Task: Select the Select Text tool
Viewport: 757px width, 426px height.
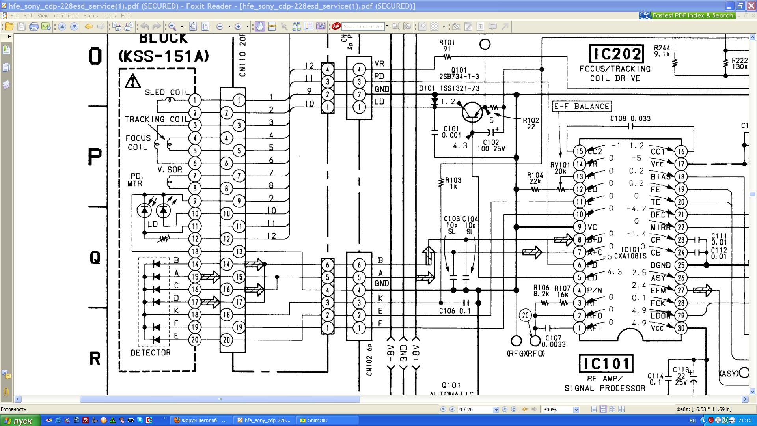Action: (x=309, y=26)
